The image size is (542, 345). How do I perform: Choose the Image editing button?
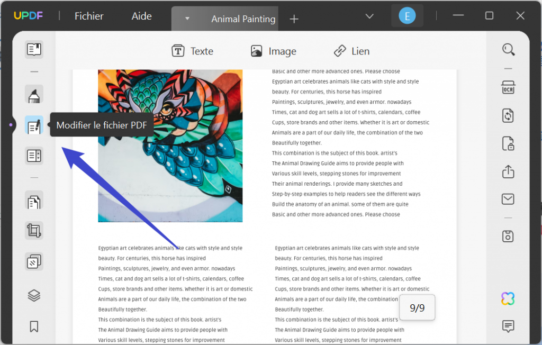(274, 51)
